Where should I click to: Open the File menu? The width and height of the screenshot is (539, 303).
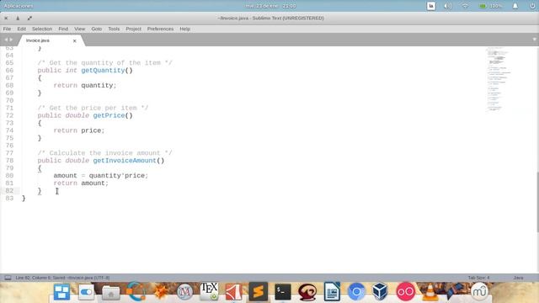pos(7,29)
